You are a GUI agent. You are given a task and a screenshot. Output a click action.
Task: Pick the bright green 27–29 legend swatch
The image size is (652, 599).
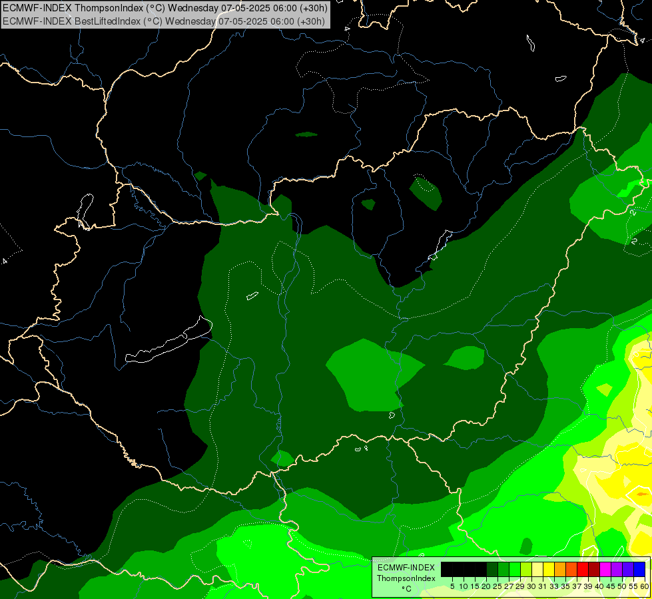click(x=515, y=569)
